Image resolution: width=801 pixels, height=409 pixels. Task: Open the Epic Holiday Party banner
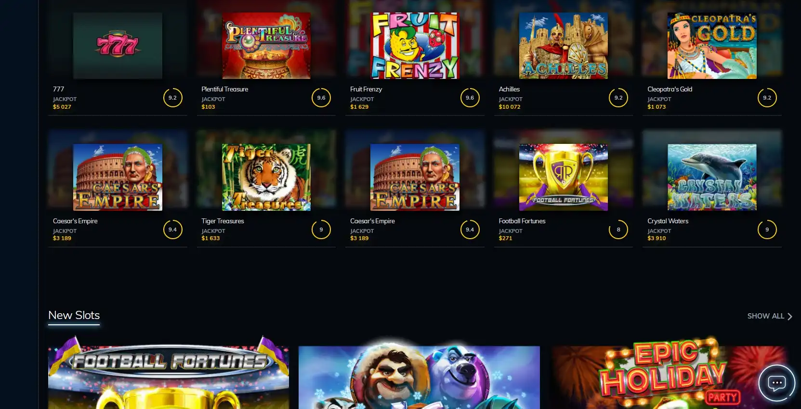pos(670,373)
